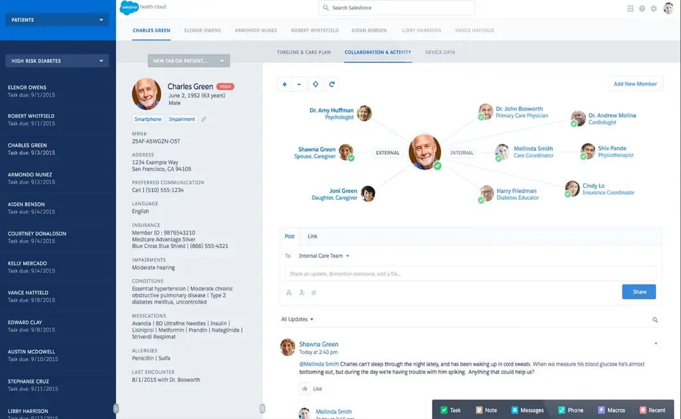Viewport: 681px width, 419px height.
Task: Recenter the care team network diagram
Action: pos(315,84)
